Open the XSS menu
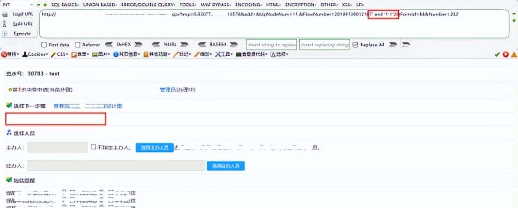518x208 pixels. tap(347, 5)
